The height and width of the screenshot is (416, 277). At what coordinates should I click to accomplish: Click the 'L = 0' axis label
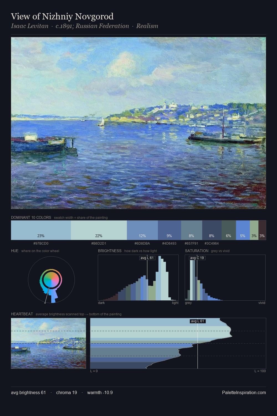94,371
